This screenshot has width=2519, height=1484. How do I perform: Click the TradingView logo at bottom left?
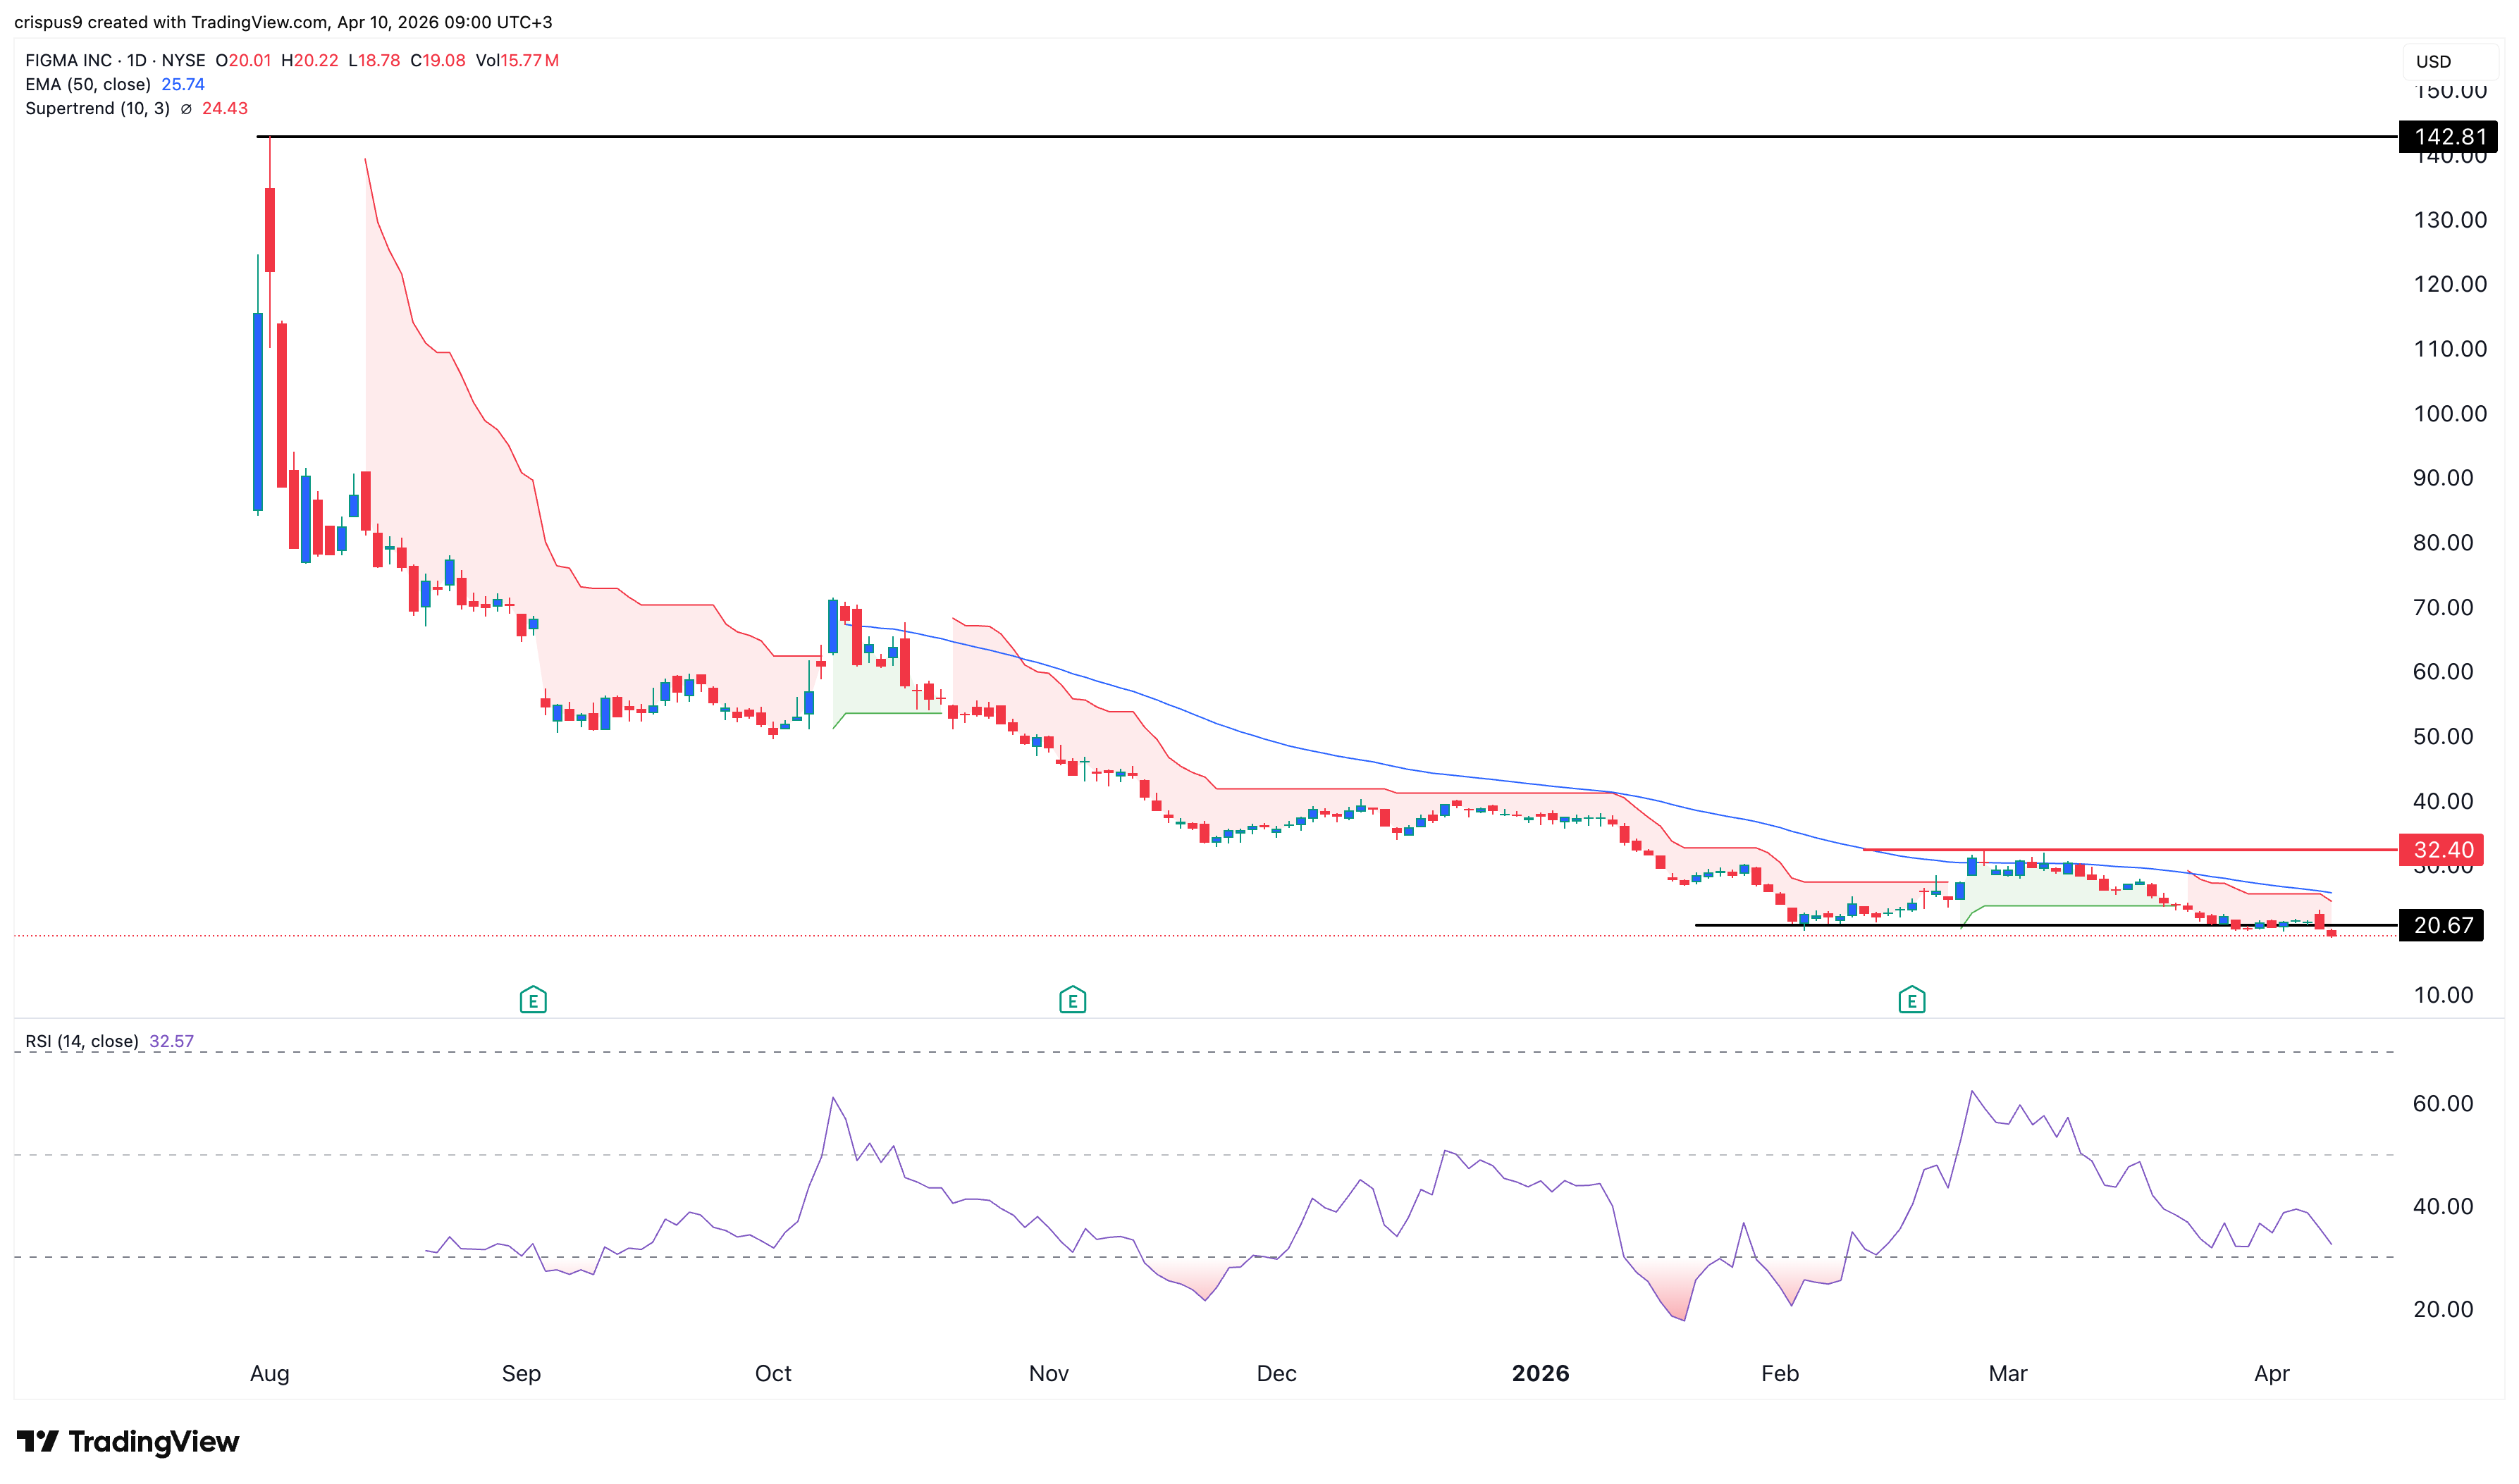tap(128, 1441)
